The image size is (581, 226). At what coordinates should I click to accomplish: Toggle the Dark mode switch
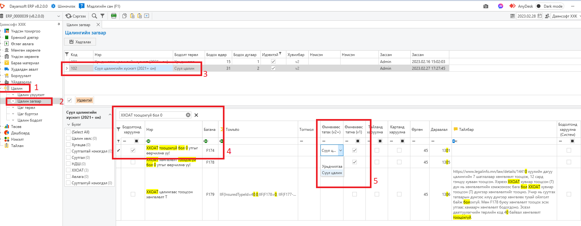coord(539,6)
